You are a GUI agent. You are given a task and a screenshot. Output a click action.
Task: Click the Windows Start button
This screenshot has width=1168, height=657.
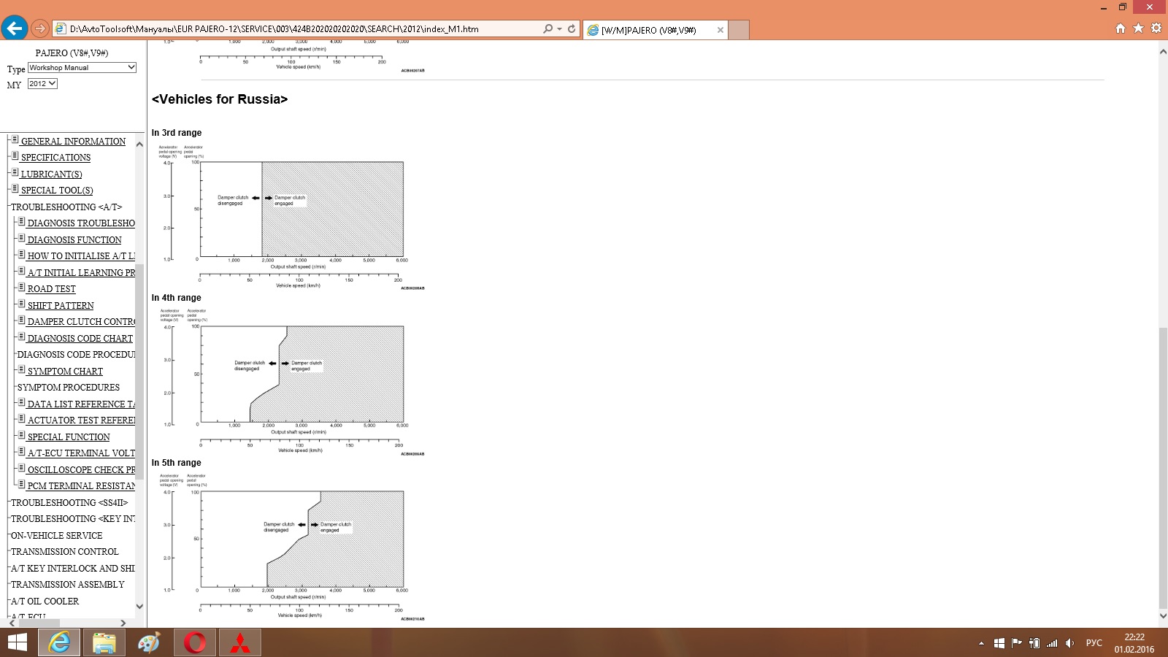(x=18, y=643)
